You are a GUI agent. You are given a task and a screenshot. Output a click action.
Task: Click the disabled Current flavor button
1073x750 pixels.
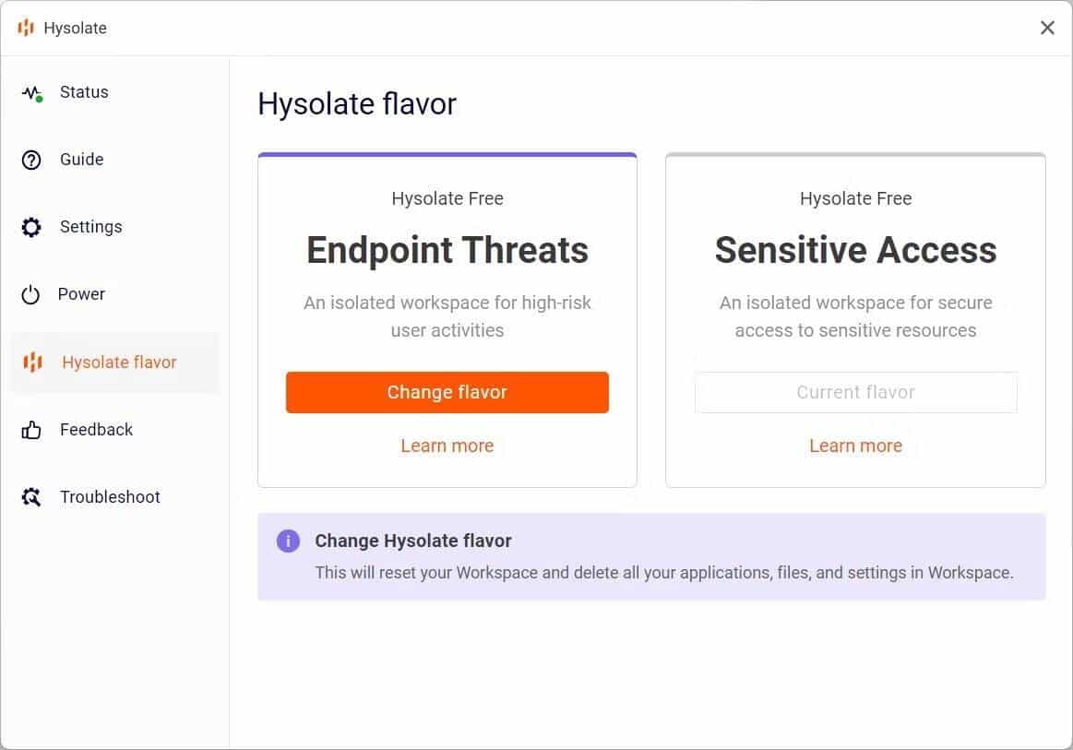point(855,392)
